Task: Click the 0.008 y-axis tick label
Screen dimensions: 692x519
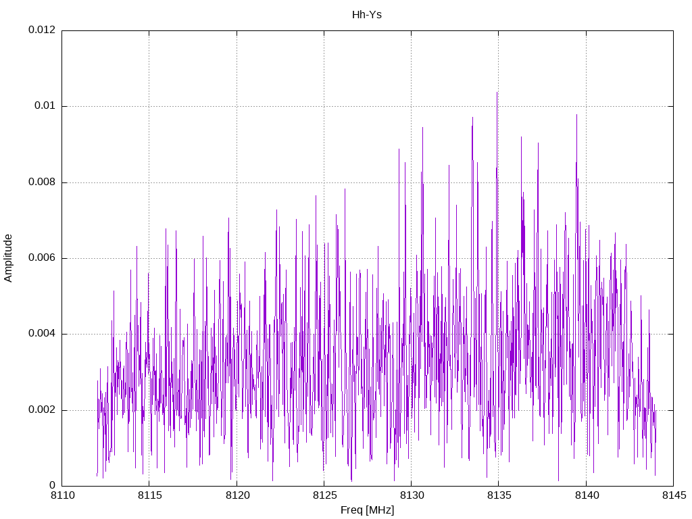Action: pyautogui.click(x=42, y=182)
